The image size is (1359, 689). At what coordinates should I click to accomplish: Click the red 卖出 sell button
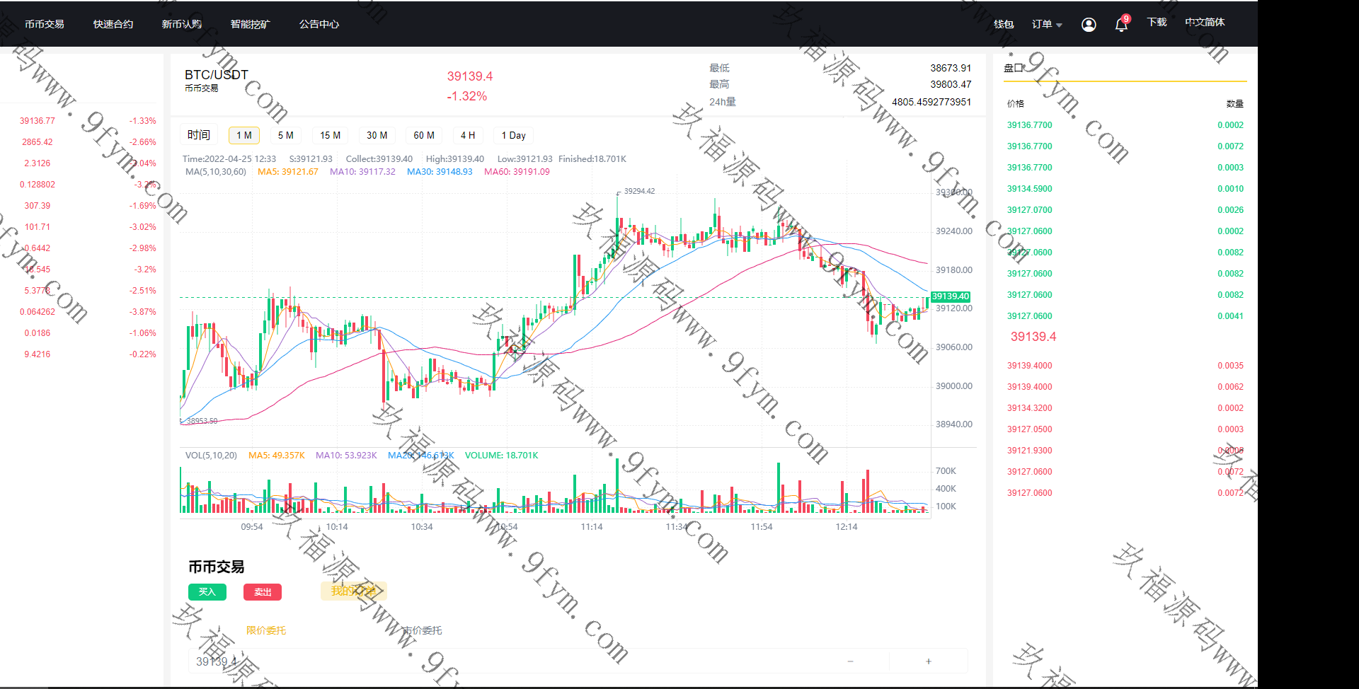click(x=263, y=592)
